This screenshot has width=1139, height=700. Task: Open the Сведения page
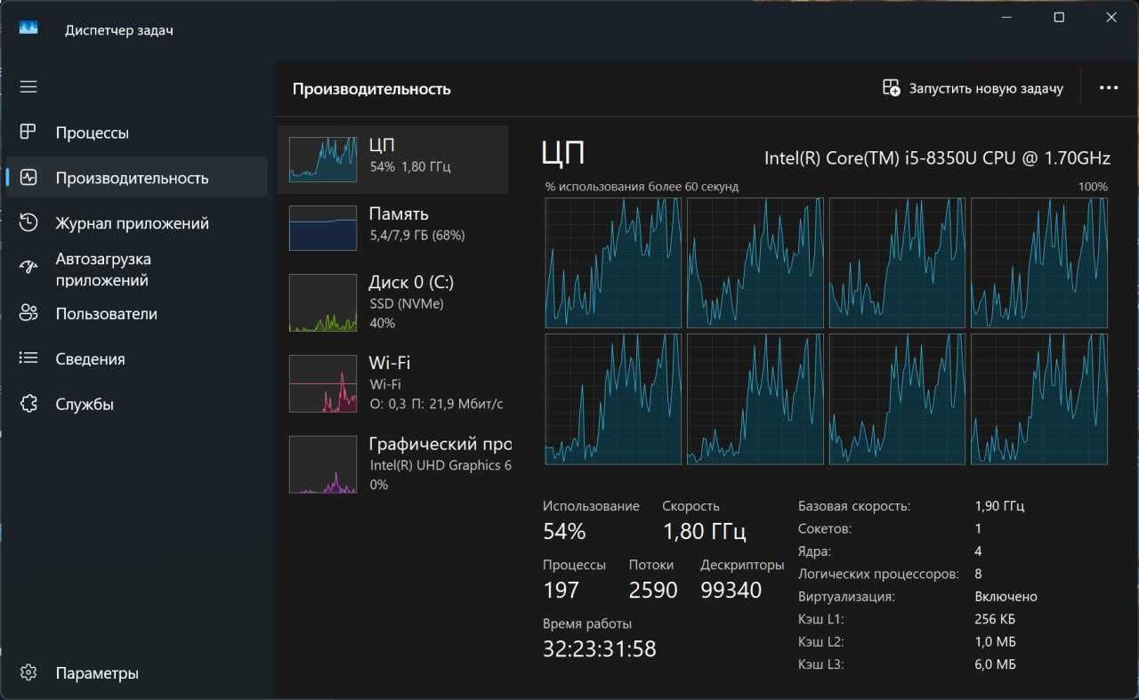tap(136, 358)
